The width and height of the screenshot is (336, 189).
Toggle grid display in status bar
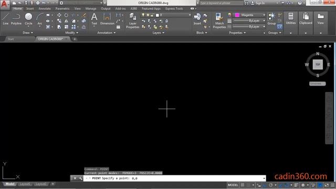click(243, 185)
